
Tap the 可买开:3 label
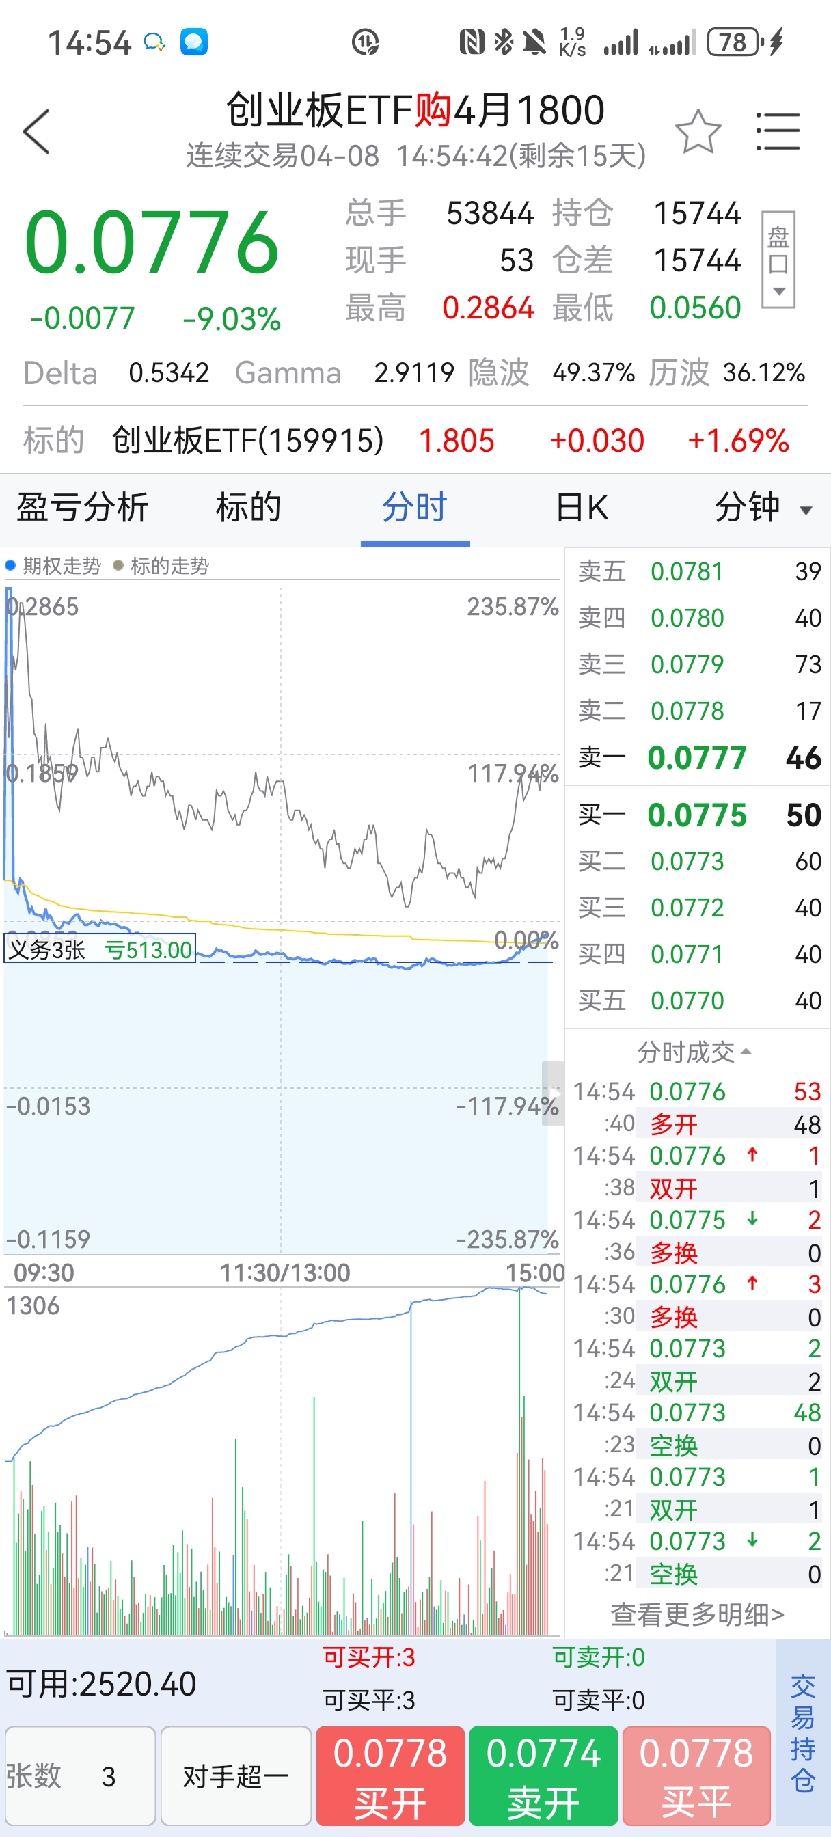coord(369,1657)
